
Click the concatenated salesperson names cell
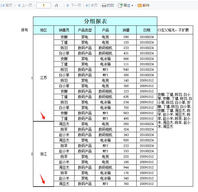tap(175, 110)
